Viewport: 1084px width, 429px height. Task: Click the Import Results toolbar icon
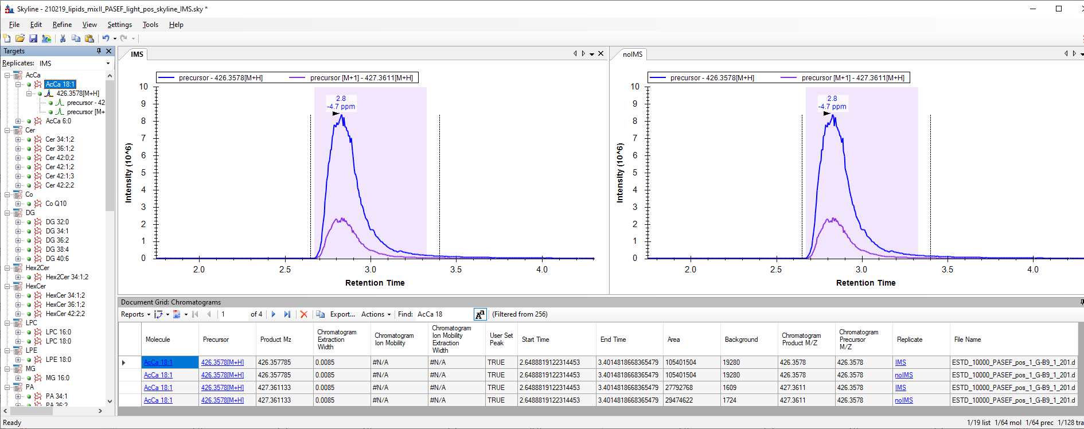46,38
